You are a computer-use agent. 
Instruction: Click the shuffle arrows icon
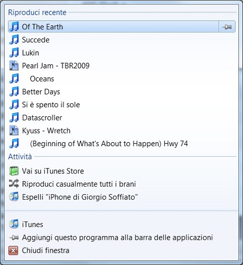click(14, 184)
